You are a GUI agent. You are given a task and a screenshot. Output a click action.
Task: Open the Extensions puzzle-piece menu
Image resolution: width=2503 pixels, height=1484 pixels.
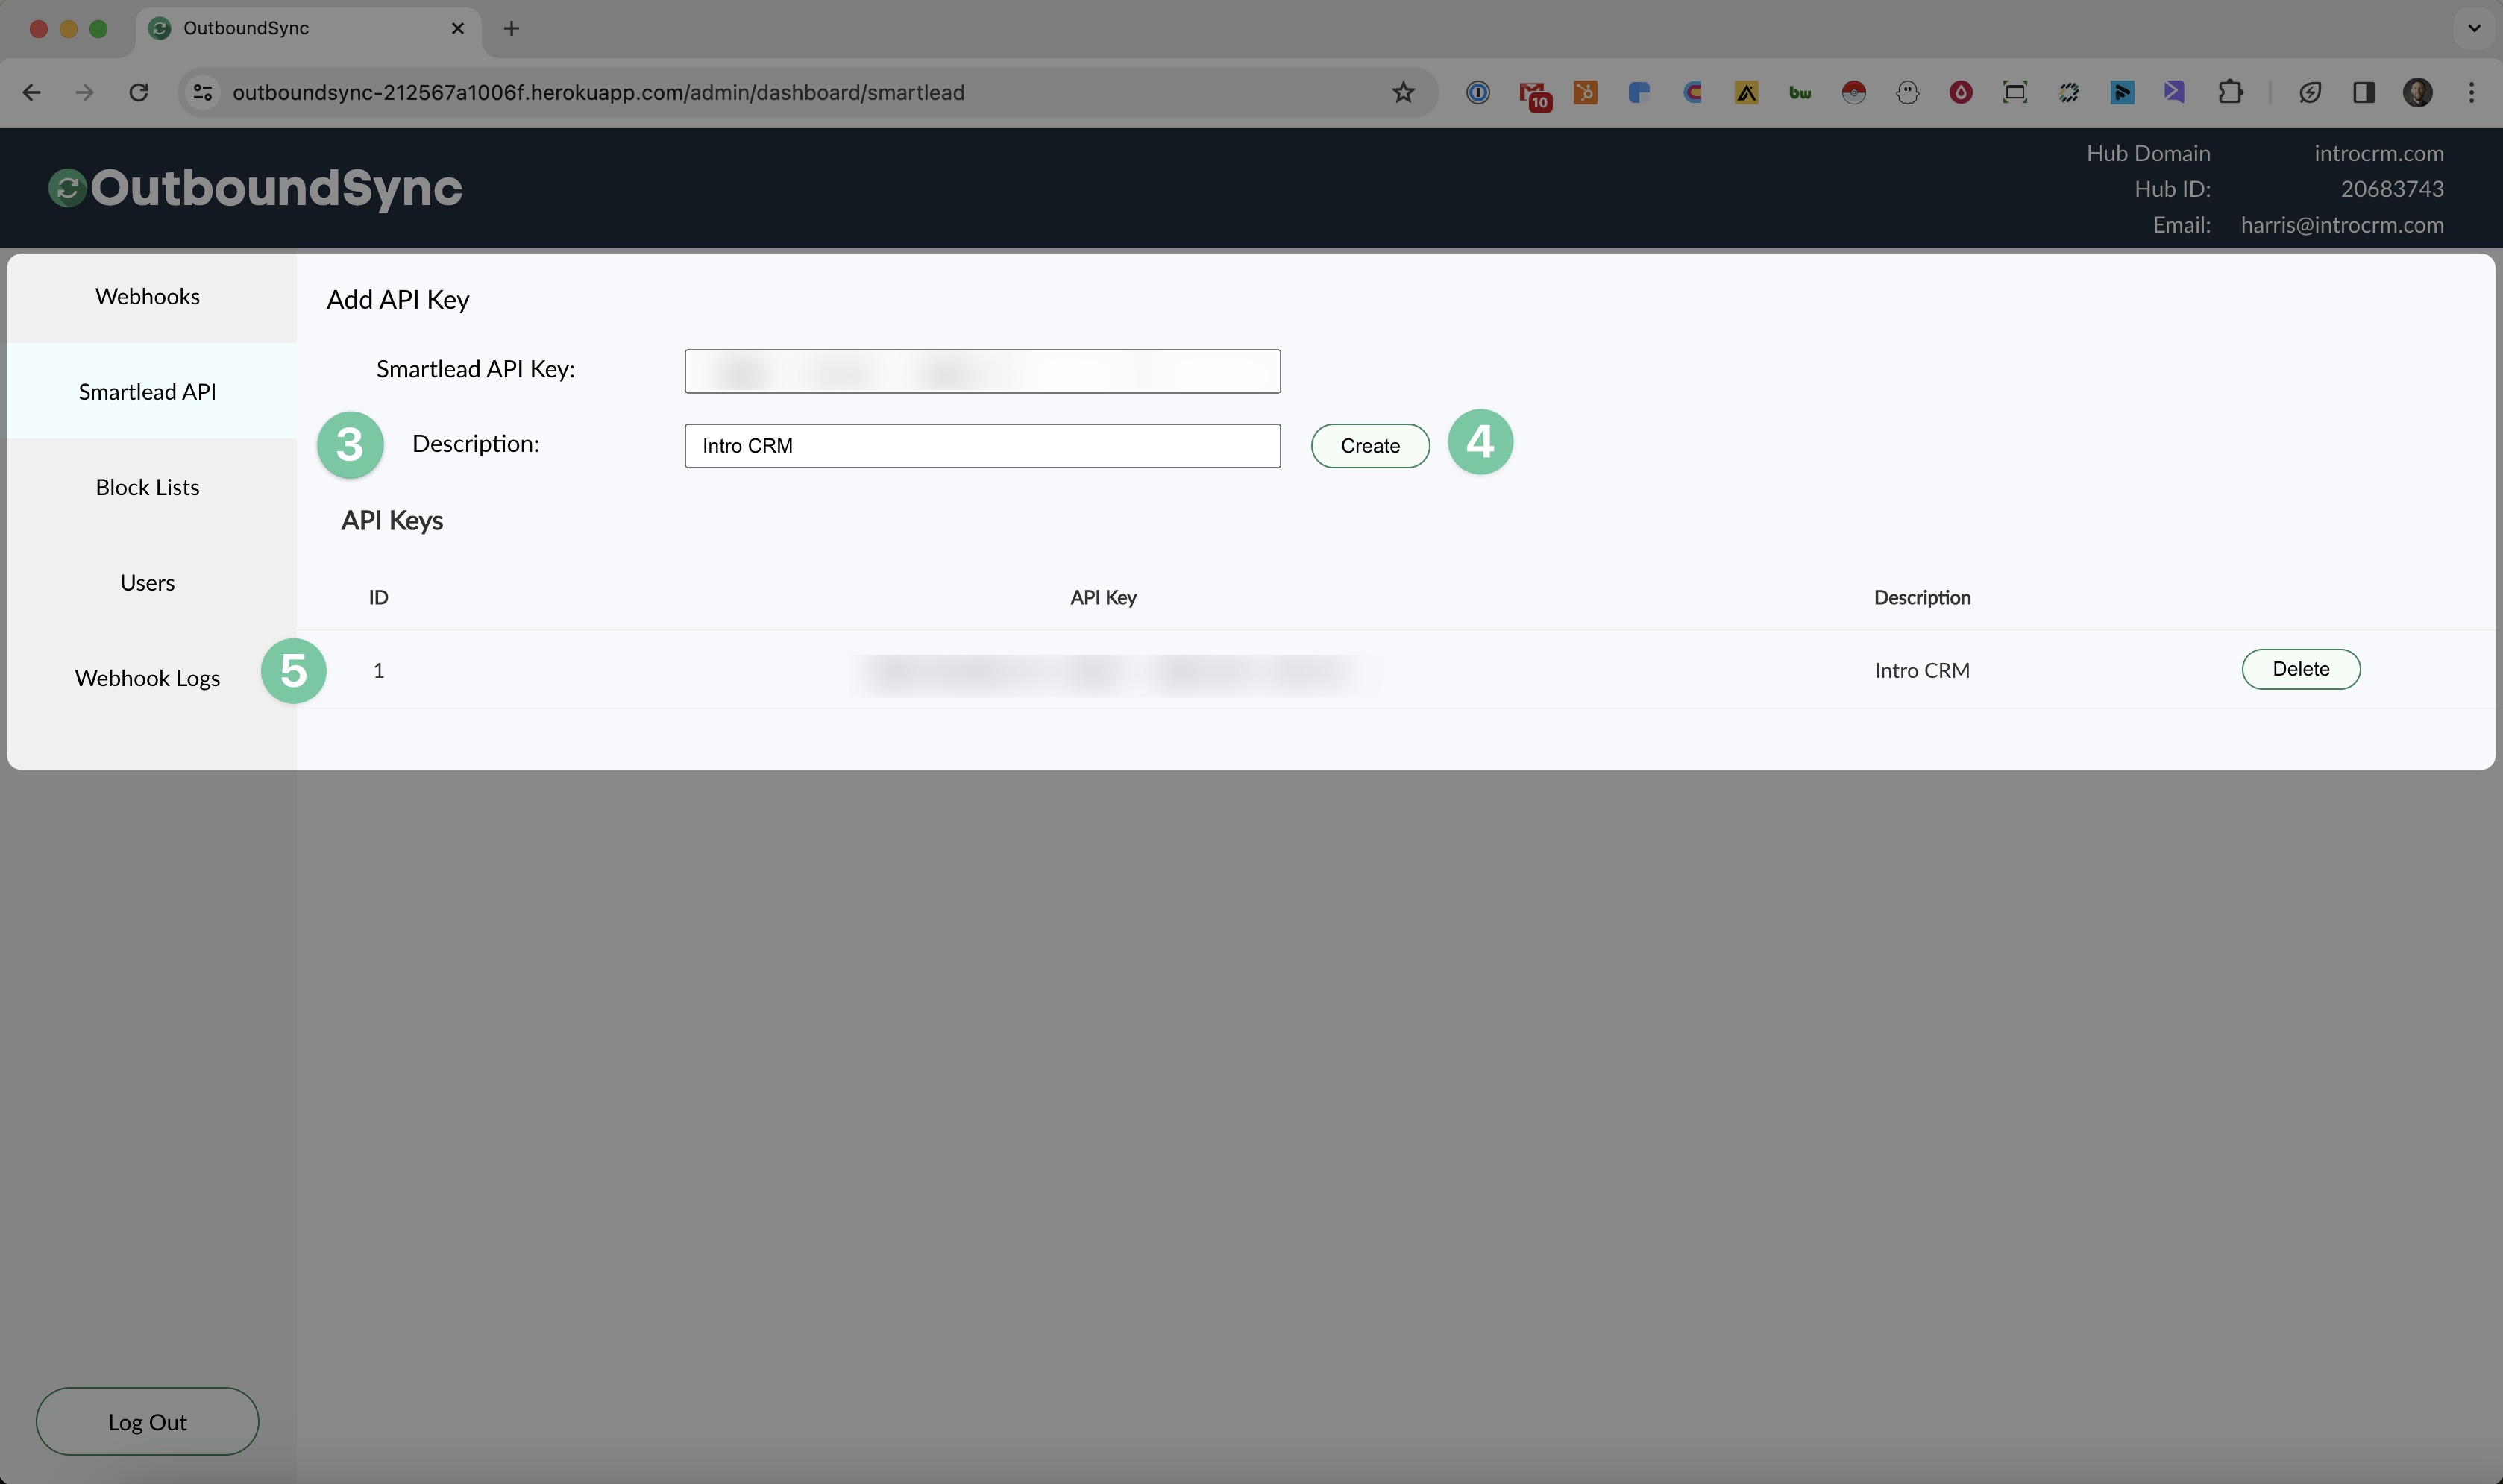click(x=2230, y=92)
